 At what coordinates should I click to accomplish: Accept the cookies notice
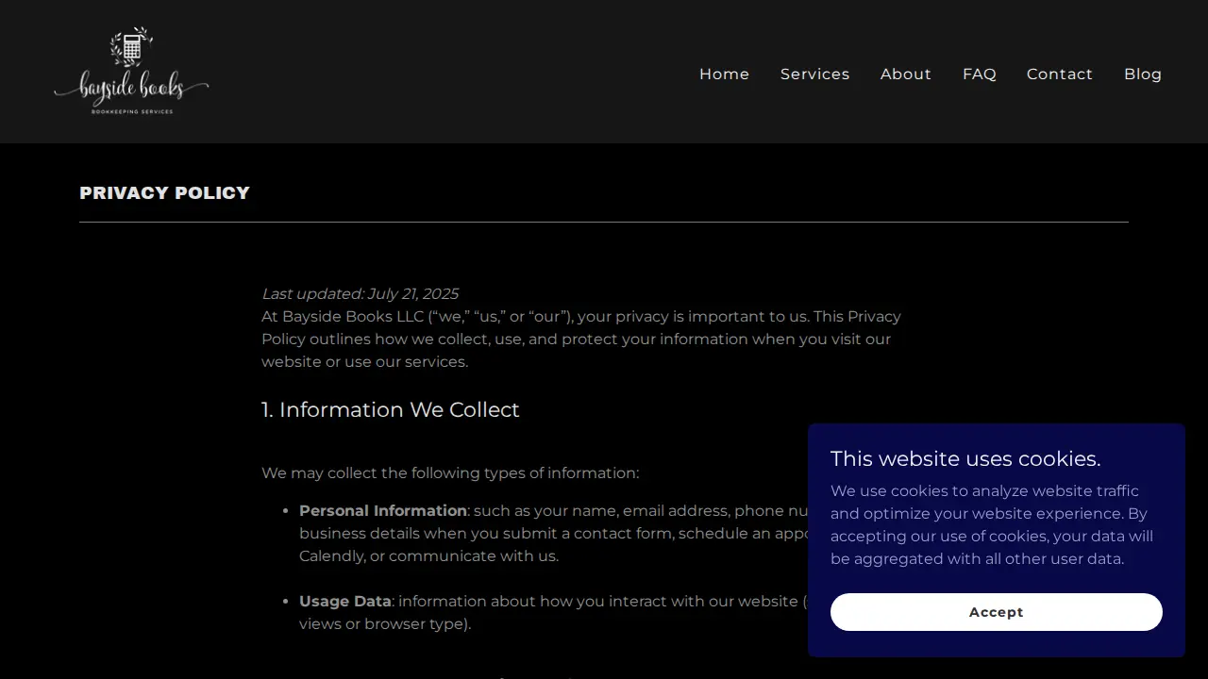point(997,612)
